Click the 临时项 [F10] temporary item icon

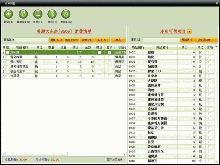point(22,14)
